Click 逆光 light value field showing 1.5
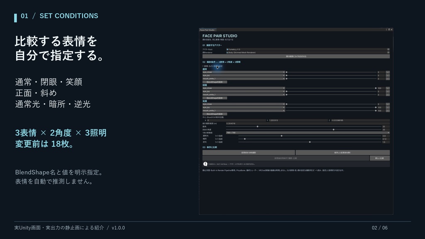This screenshot has width=425, height=239. click(x=386, y=142)
